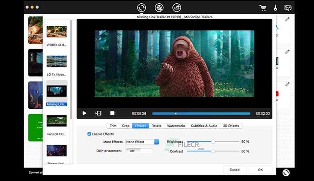Open the film reel Download mode icon
314x181 pixels.
159,7
